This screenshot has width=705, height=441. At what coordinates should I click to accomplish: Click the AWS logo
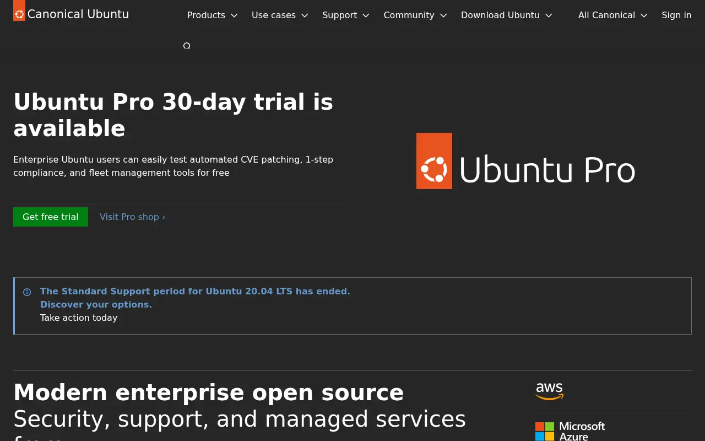pos(550,391)
